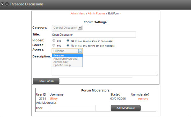The height and width of the screenshot is (117, 191).
Task: Choose Password Protected in the Access list
Action: click(x=67, y=59)
